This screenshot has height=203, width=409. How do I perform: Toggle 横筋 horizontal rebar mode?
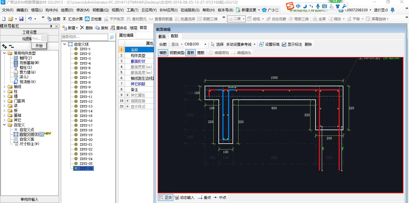pos(163,53)
